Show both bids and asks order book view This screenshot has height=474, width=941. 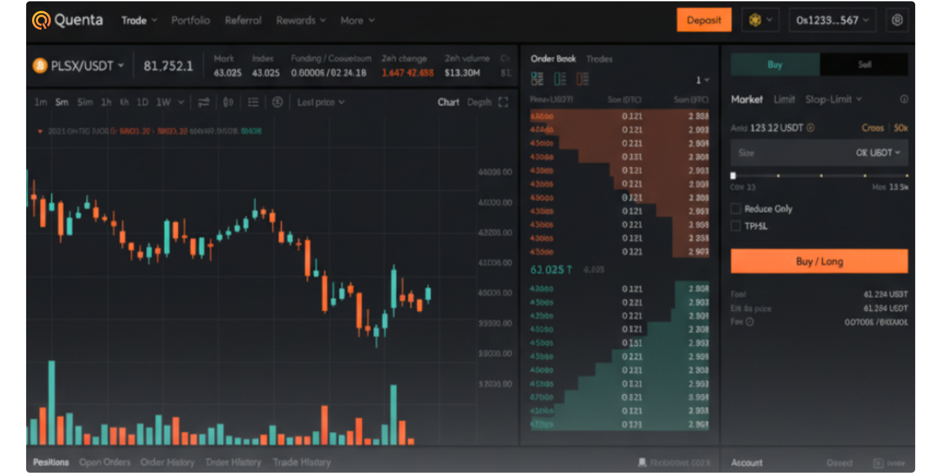[x=537, y=79]
